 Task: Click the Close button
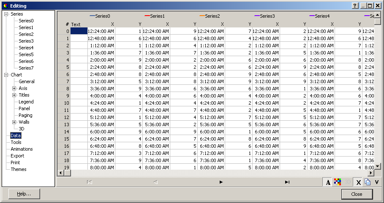click(357, 194)
